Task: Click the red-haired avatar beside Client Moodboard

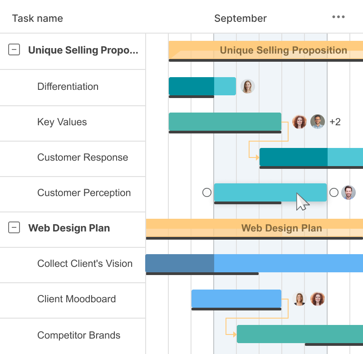Action: click(318, 299)
